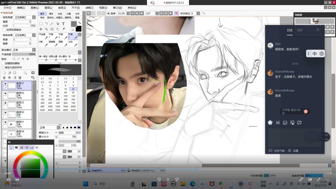The width and height of the screenshot is (336, 189).
Task: Choose the Text tool
Action: 63,24
